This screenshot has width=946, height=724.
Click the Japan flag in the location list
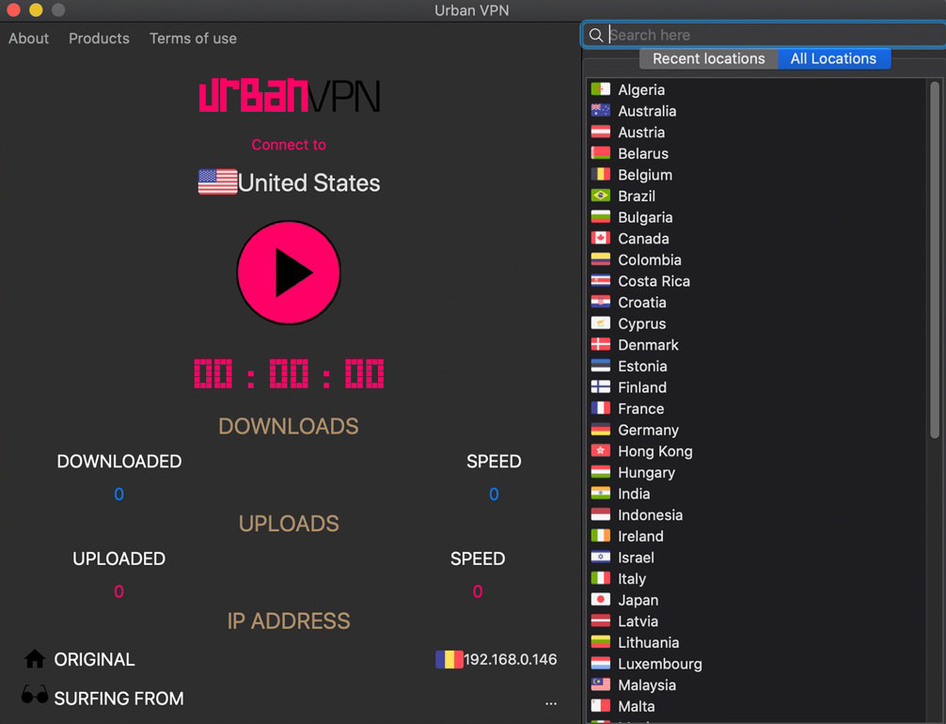point(599,600)
